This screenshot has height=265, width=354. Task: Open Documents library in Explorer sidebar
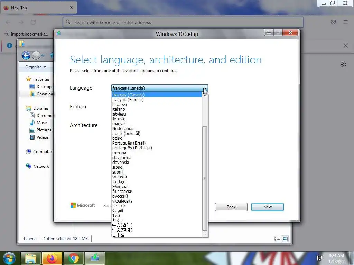pyautogui.click(x=41, y=115)
